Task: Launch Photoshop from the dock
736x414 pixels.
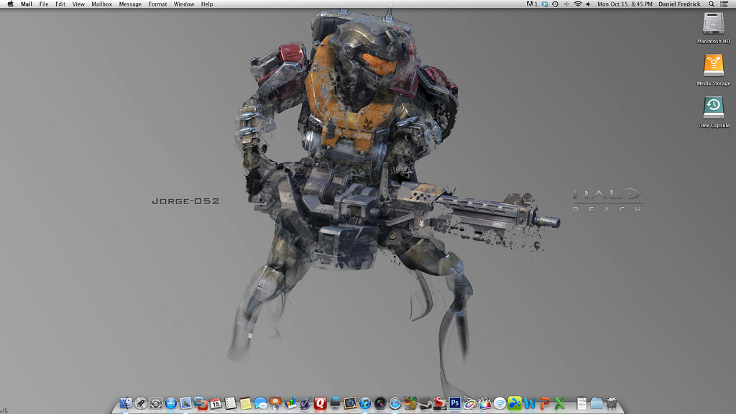Action: point(455,403)
